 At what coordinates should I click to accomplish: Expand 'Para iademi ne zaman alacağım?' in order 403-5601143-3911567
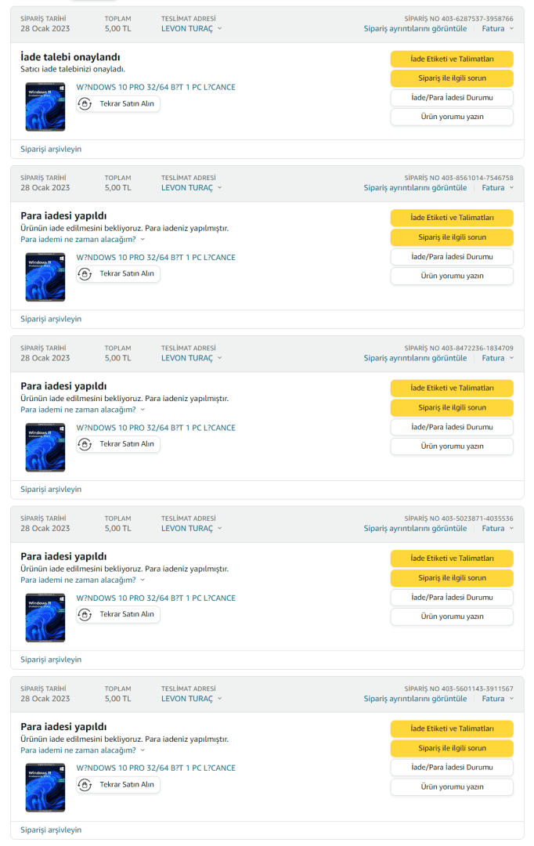(82, 750)
